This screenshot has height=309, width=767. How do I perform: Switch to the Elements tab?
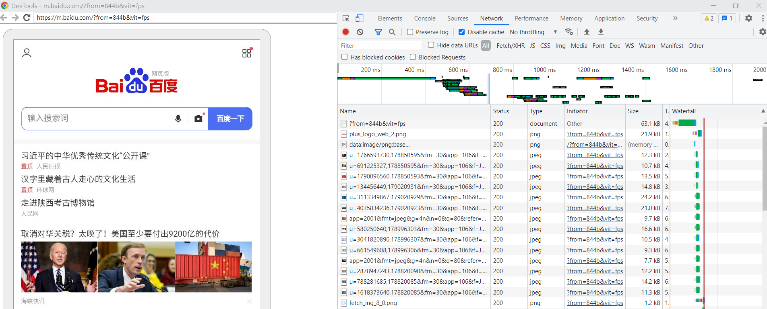tap(390, 18)
